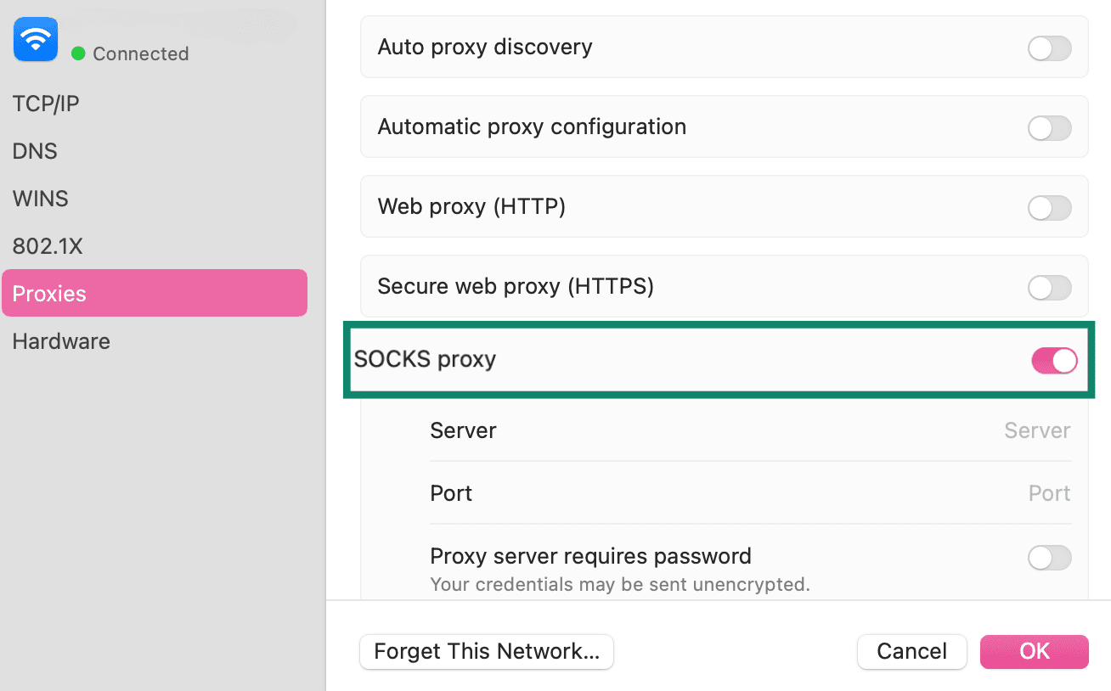Enable Secure web proxy (HTTPS)
This screenshot has width=1111, height=691.
(x=1049, y=288)
